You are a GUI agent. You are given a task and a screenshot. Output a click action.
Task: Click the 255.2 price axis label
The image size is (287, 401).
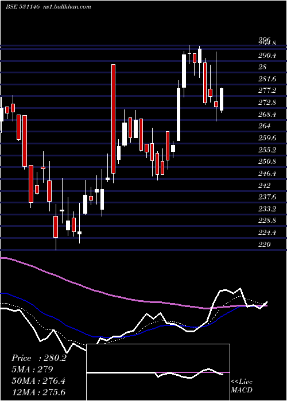267,150
